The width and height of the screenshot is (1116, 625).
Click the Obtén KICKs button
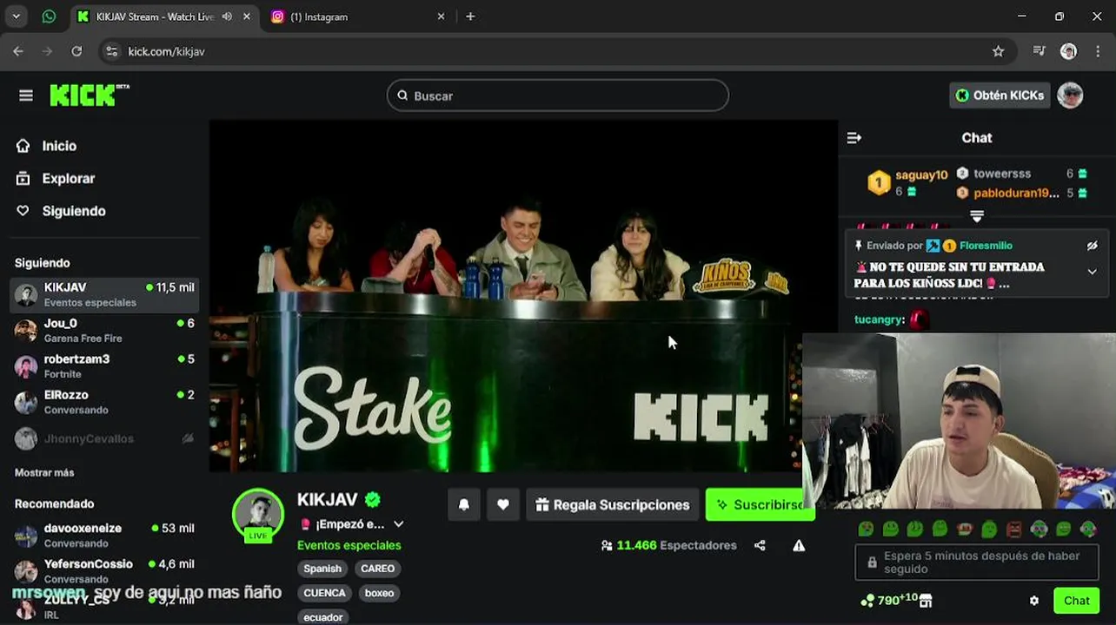(1000, 95)
